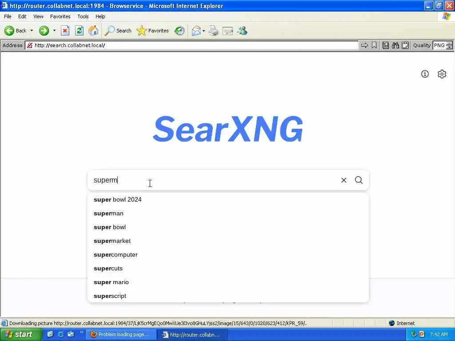Open the Forward history dropdown arrow
This screenshot has height=341, width=455.
coord(54,31)
